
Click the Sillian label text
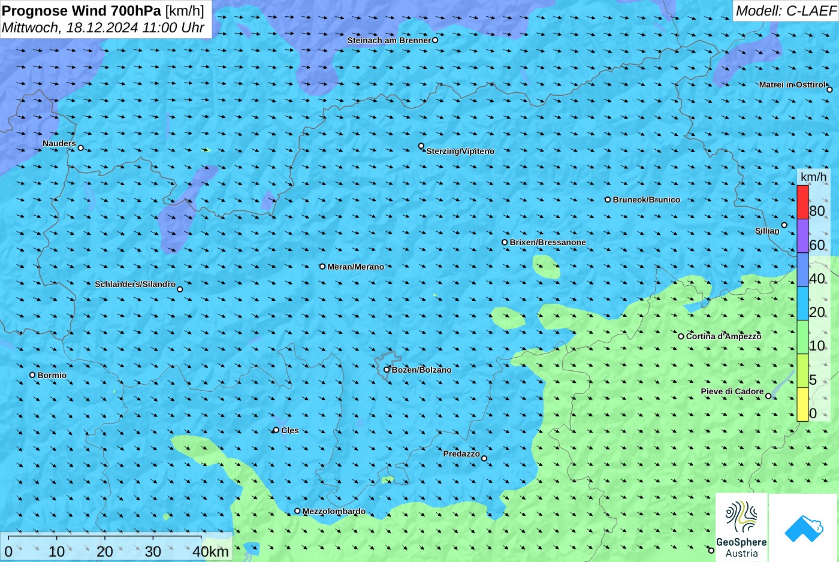tap(767, 231)
